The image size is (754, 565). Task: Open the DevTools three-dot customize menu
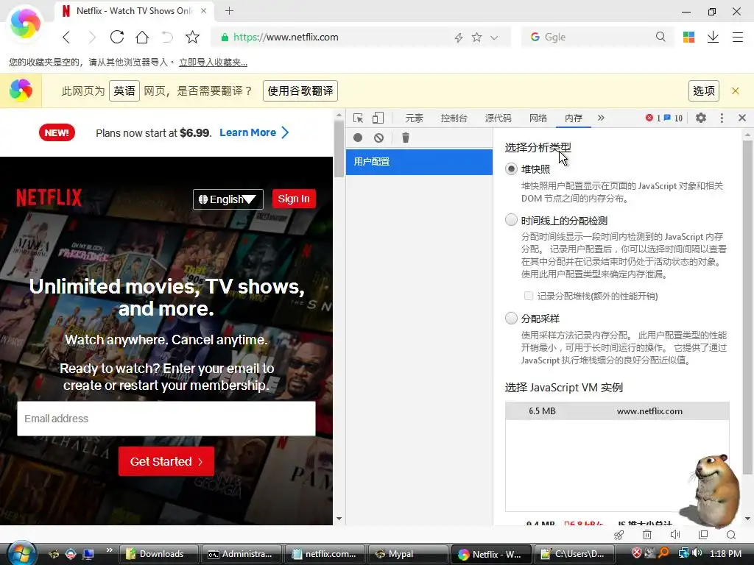pos(722,118)
